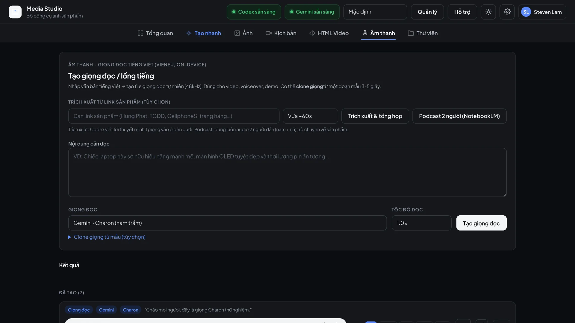
Task: Click the Steven Lam username
Action: coord(547,12)
